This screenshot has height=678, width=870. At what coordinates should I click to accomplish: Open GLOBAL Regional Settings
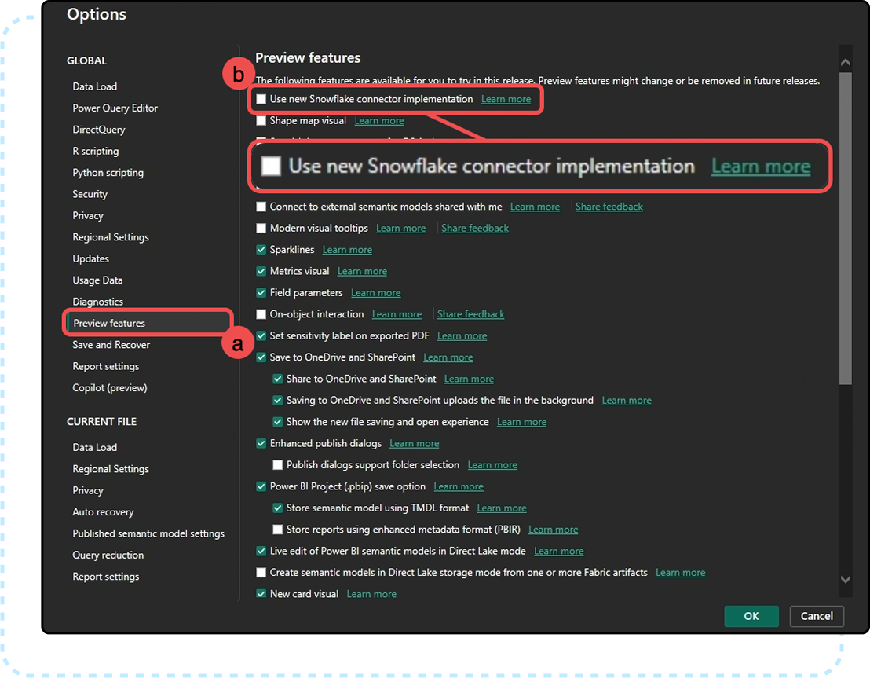tap(111, 238)
